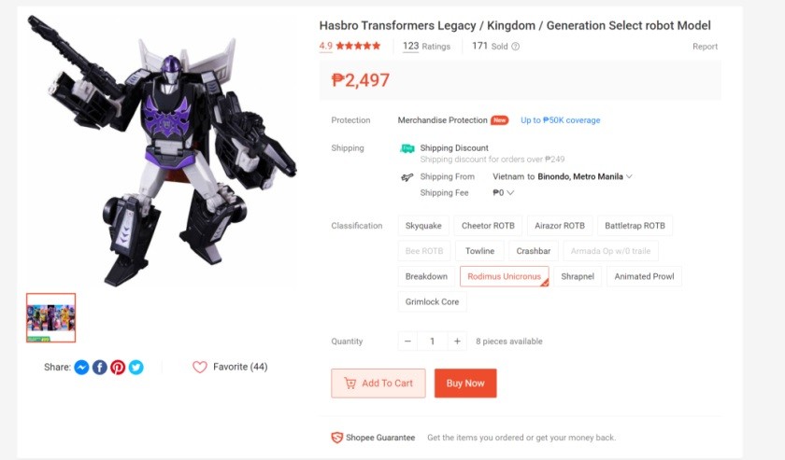
Task: Click the Buy Now button
Action: click(x=465, y=383)
